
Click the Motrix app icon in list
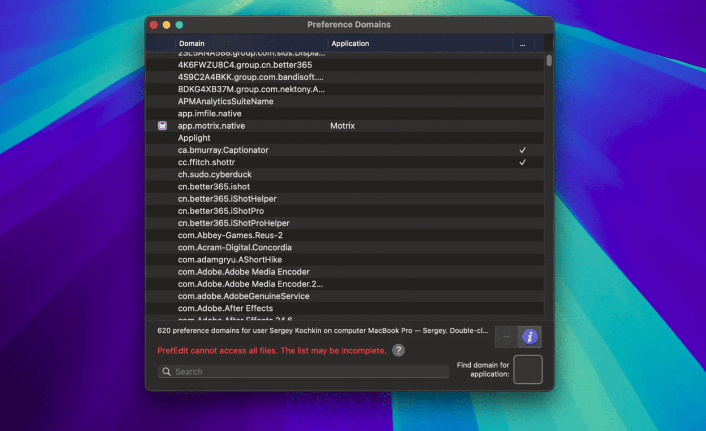click(162, 126)
